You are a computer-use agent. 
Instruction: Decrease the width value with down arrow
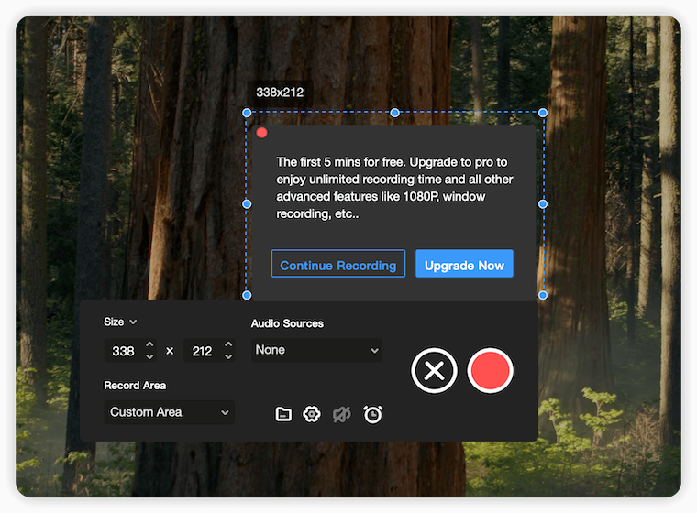(150, 356)
